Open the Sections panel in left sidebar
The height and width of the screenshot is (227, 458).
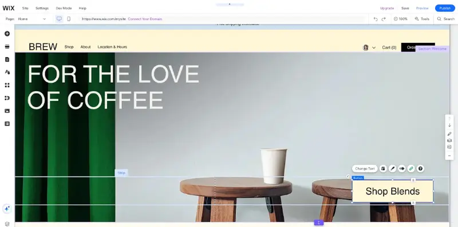[x=7, y=47]
